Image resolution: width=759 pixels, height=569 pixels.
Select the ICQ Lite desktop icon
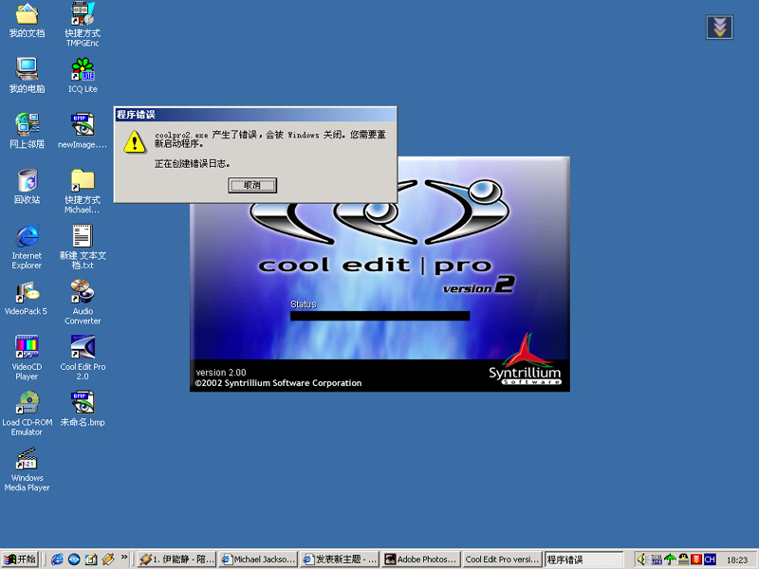83,76
